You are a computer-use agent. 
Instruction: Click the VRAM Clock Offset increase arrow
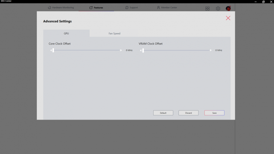tap(211, 50)
